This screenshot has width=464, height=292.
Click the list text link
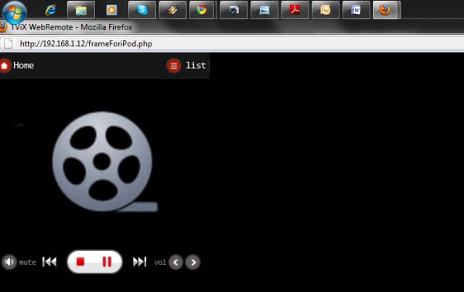coord(196,66)
